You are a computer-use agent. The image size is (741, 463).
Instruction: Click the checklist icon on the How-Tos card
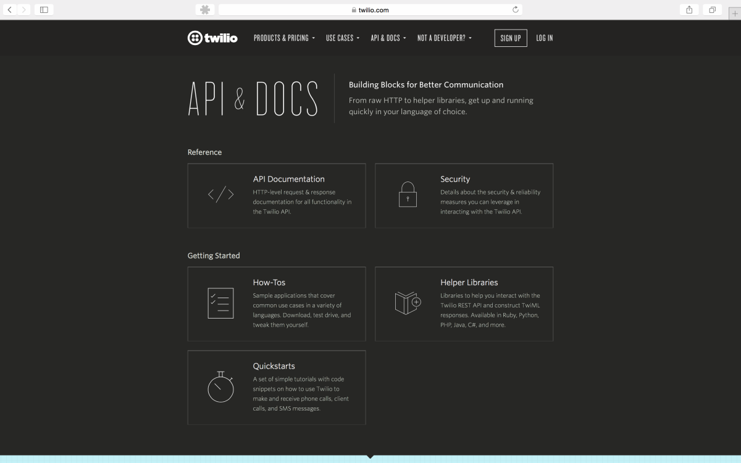(x=220, y=303)
